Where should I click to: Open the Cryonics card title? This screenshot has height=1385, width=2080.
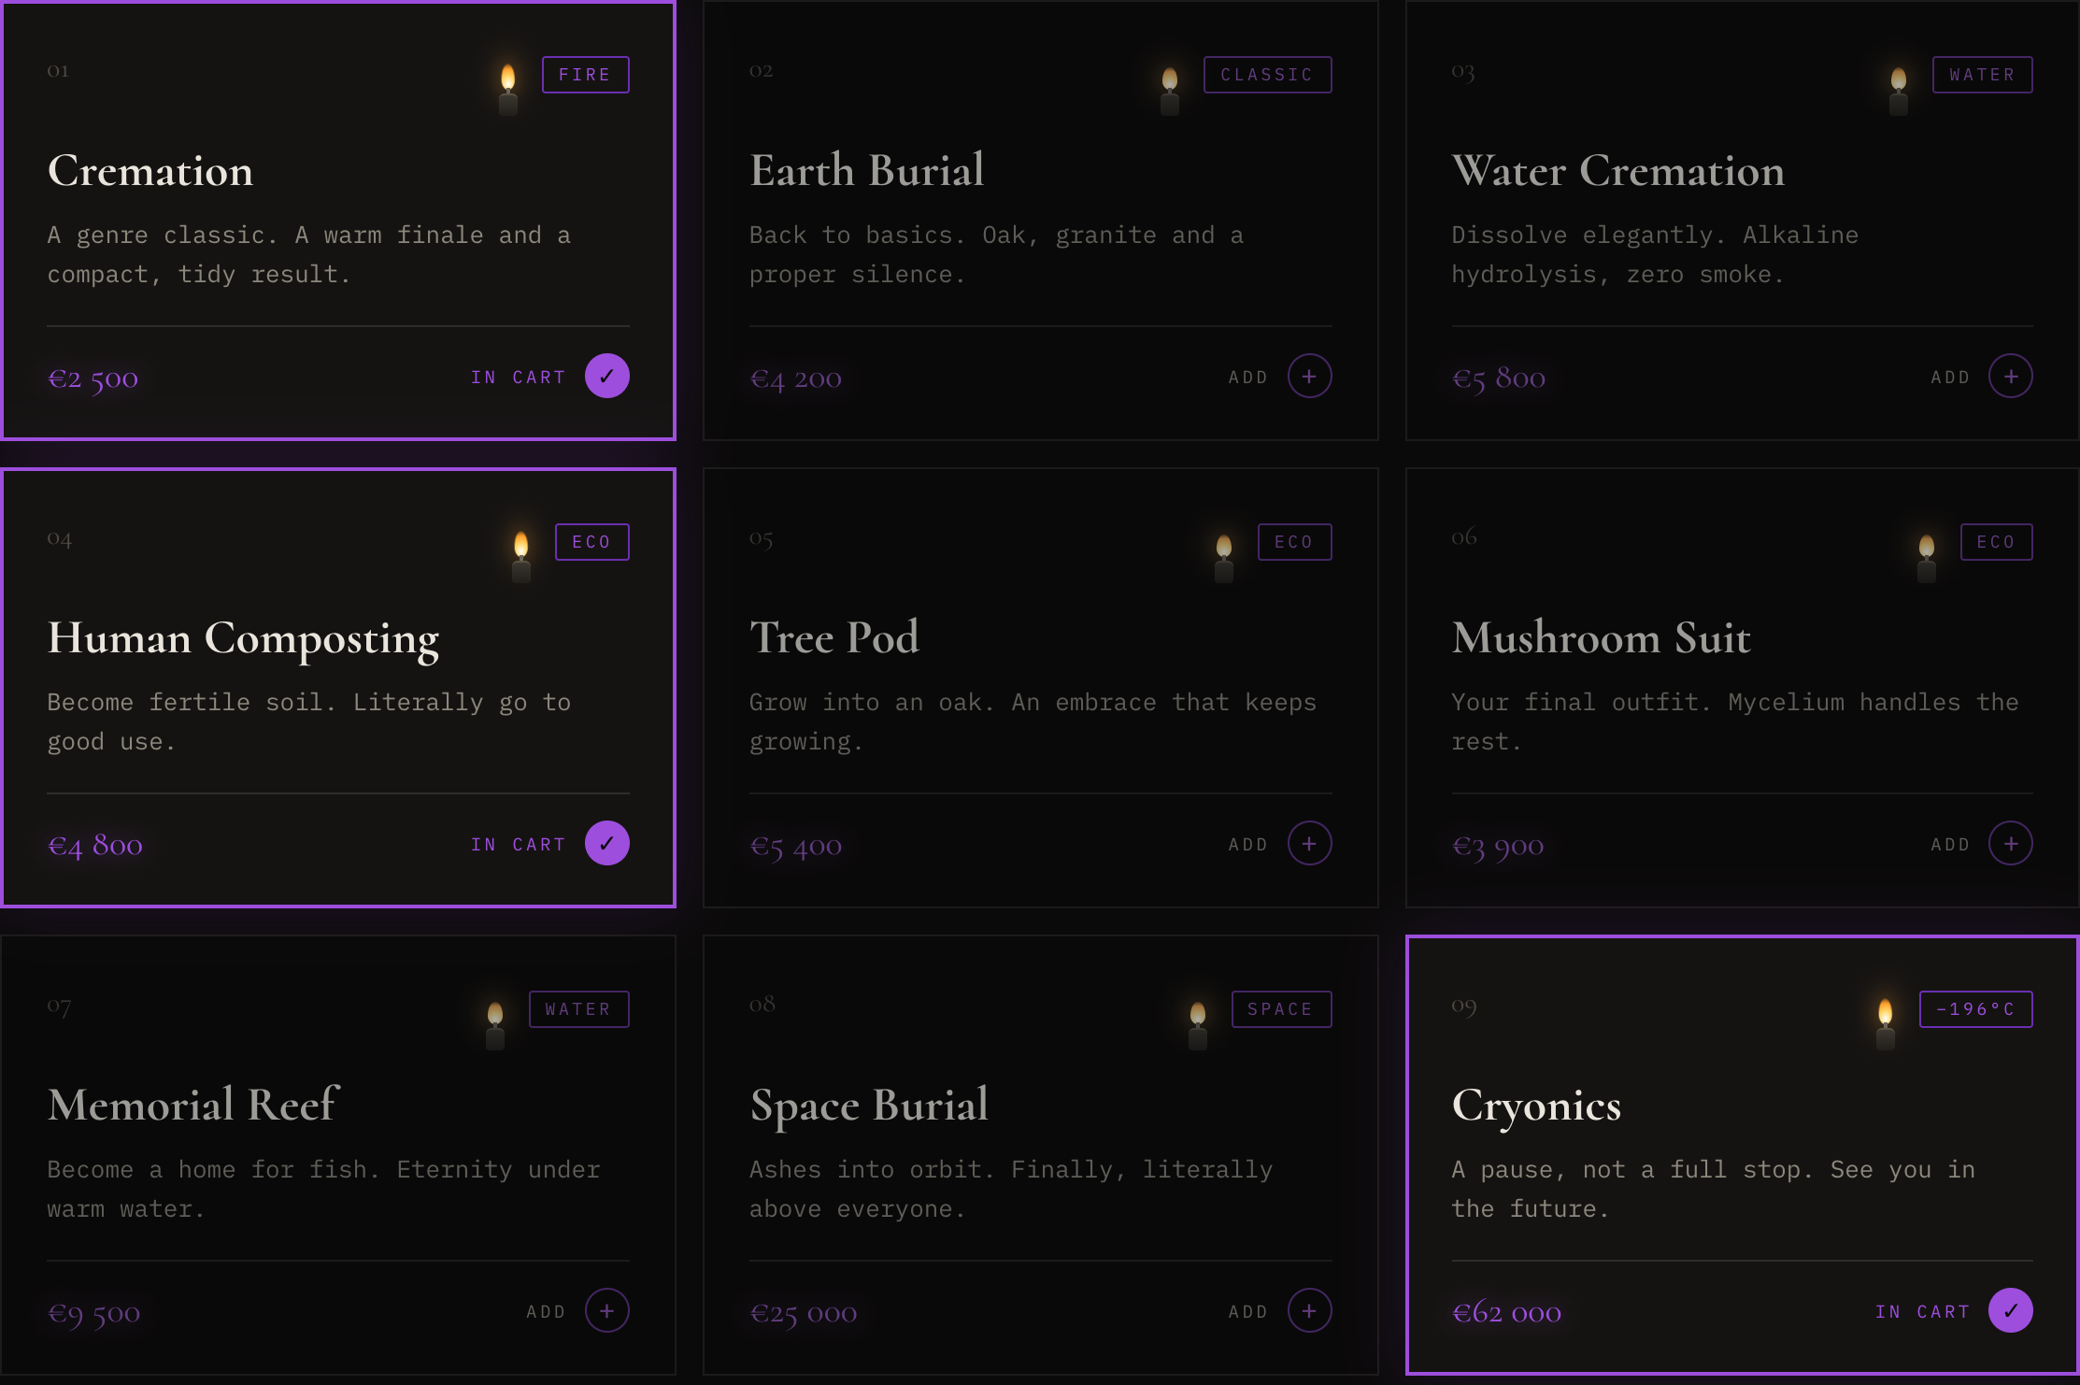[1536, 1107]
